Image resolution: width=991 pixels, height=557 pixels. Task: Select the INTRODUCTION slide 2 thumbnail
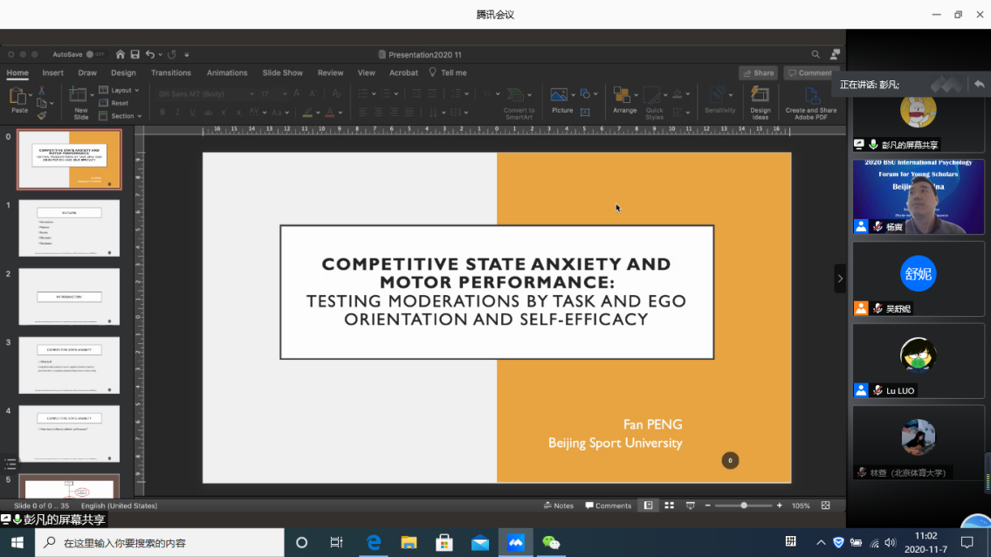click(69, 297)
